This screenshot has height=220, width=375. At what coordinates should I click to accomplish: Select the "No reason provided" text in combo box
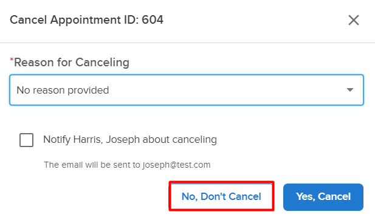pos(63,90)
